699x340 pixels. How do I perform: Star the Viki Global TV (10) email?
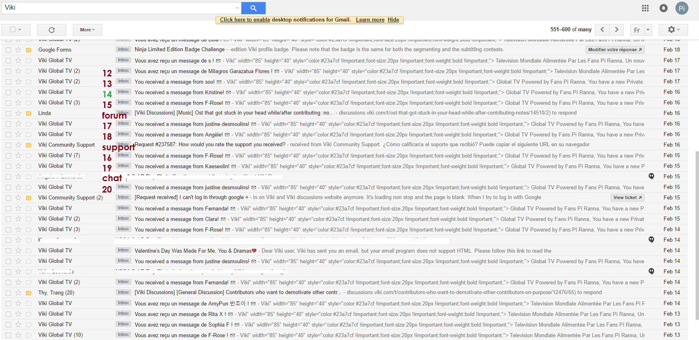click(18, 335)
